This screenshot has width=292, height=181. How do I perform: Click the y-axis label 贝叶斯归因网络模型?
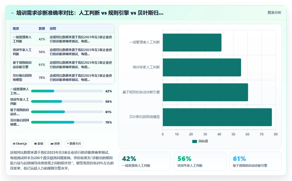tap(144, 117)
